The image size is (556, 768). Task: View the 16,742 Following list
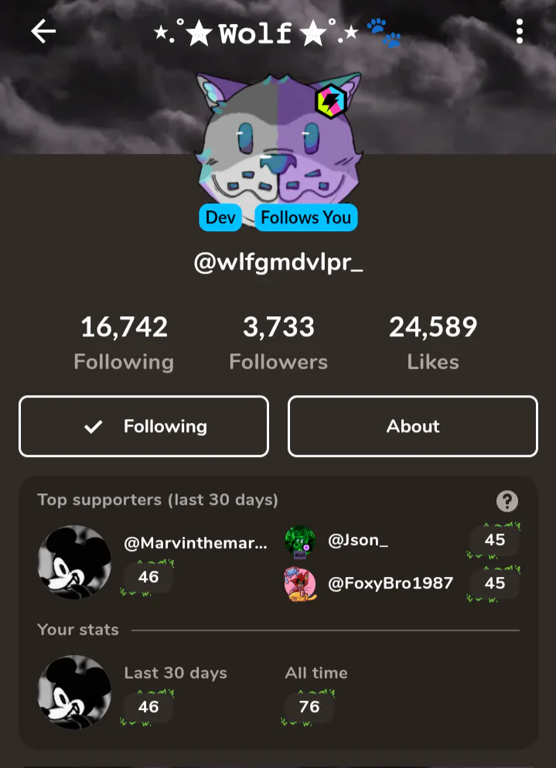tap(124, 343)
